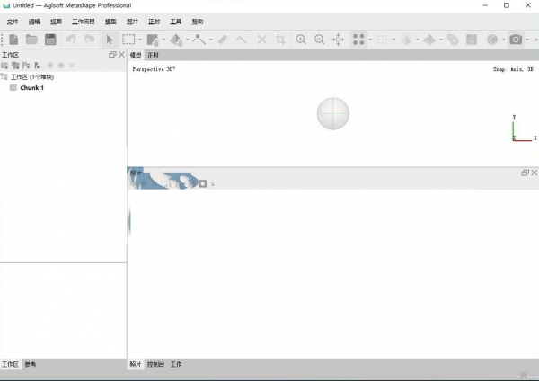
Task: Switch to the 控制台 bottom tab
Action: [x=155, y=364]
